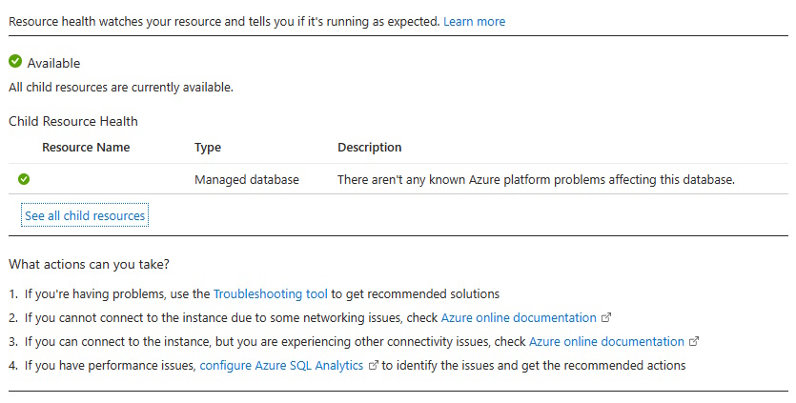This screenshot has height=403, width=796.
Task: Click the Description column header
Action: (x=370, y=148)
